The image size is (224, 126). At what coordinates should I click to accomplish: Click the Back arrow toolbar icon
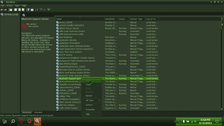pyautogui.click(x=2, y=10)
